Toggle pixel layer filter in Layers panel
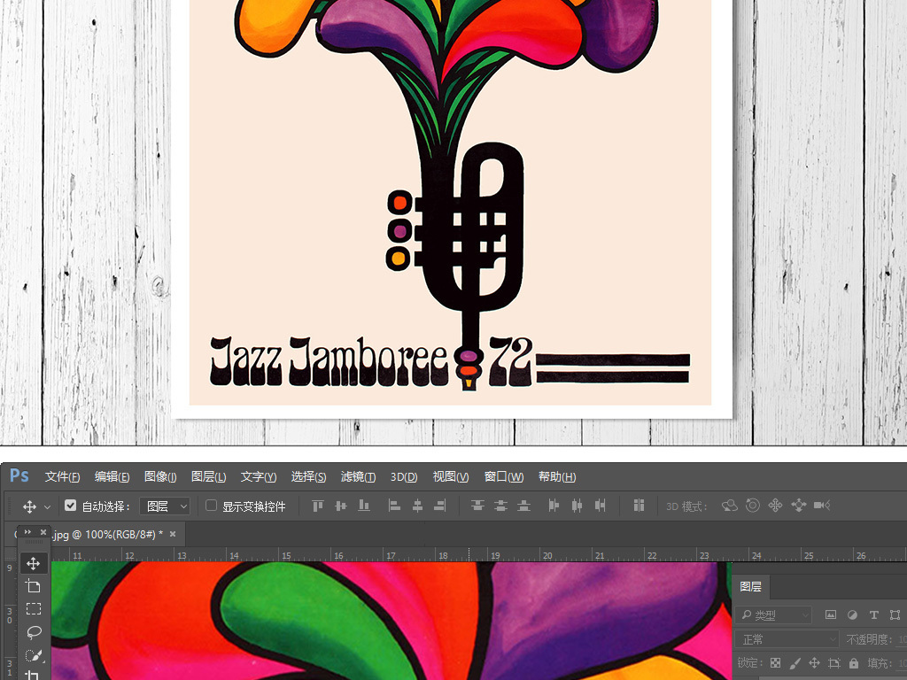 (x=831, y=614)
